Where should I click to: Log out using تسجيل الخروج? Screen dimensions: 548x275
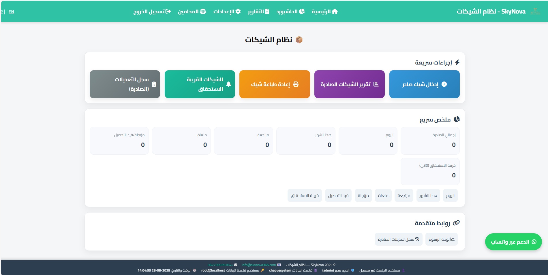click(152, 12)
